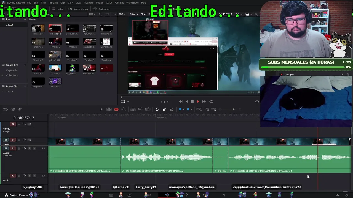This screenshot has height=198, width=353.
Task: Click the Full Extent Zoom icon
Action: point(199,109)
